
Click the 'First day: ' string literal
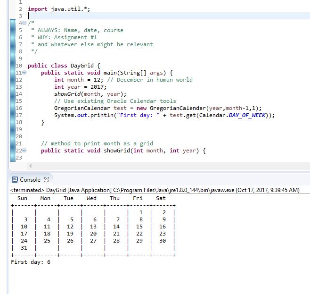pyautogui.click(x=138, y=115)
